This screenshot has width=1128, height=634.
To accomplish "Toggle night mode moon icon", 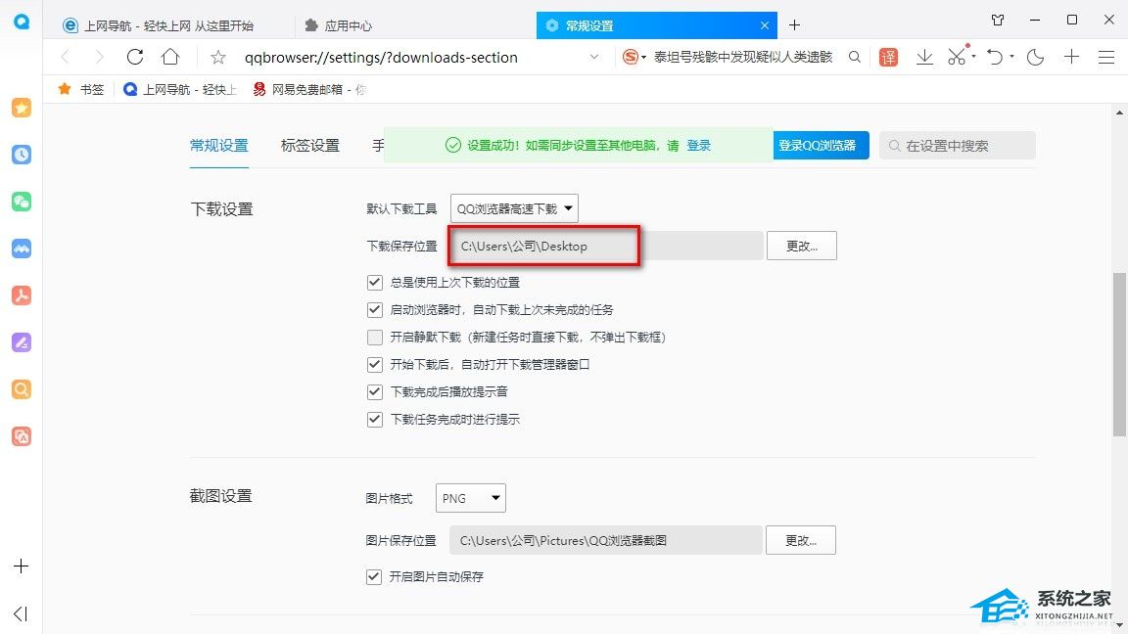I will [x=1035, y=57].
